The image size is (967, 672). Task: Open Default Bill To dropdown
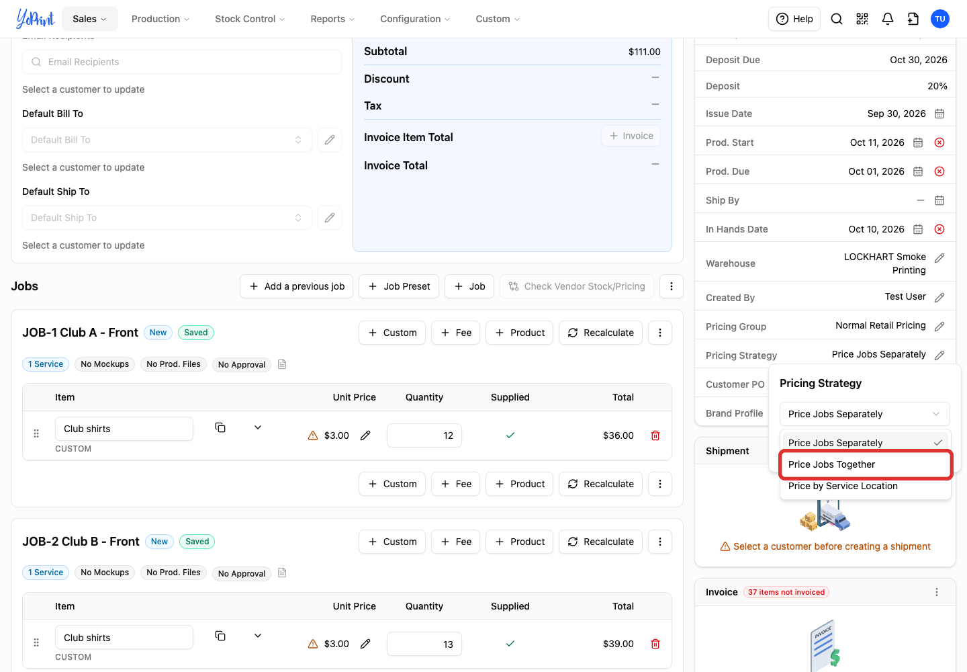(167, 140)
